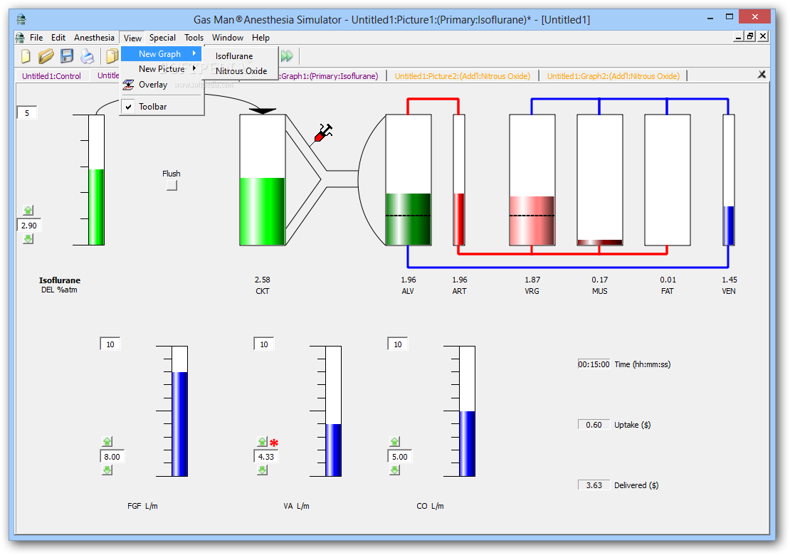Decrease FGF with green down arrow
The height and width of the screenshot is (555, 790).
[107, 470]
